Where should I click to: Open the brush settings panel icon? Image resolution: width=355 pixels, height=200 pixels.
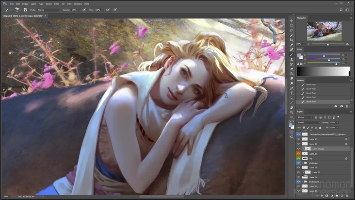click(25, 10)
